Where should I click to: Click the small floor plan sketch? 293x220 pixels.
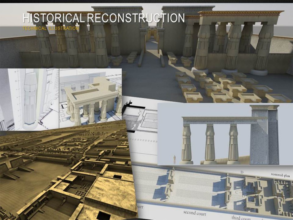[x=140, y=117]
